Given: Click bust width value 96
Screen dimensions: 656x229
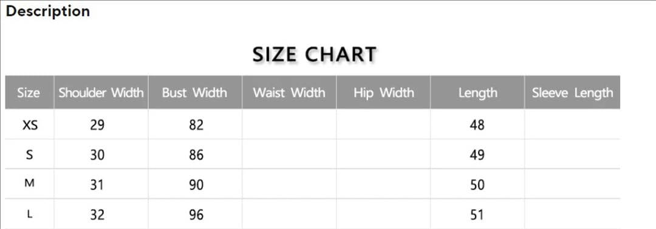Looking at the screenshot, I should pos(196,215).
